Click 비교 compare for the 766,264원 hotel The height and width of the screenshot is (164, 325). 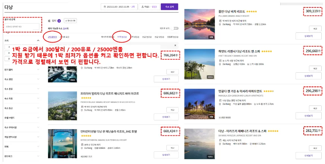point(172,72)
